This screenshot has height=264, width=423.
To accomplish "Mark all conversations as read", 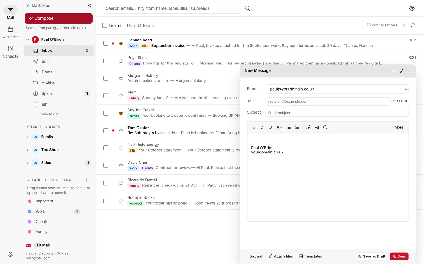I will pos(404,25).
